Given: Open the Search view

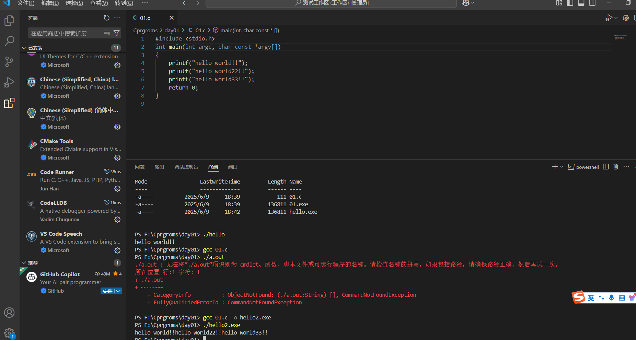Looking at the screenshot, I should [9, 41].
